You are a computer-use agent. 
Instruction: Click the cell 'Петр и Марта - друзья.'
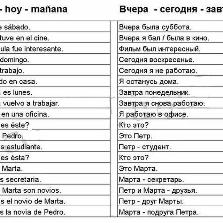170,190
